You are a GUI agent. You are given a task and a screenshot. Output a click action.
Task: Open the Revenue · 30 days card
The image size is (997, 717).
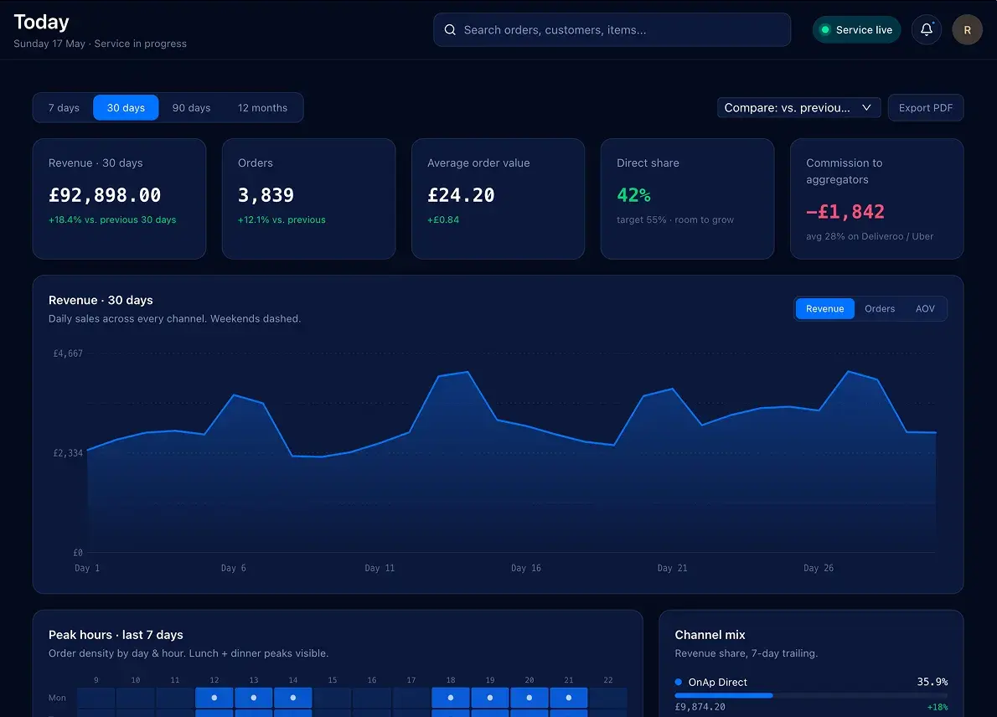(120, 199)
